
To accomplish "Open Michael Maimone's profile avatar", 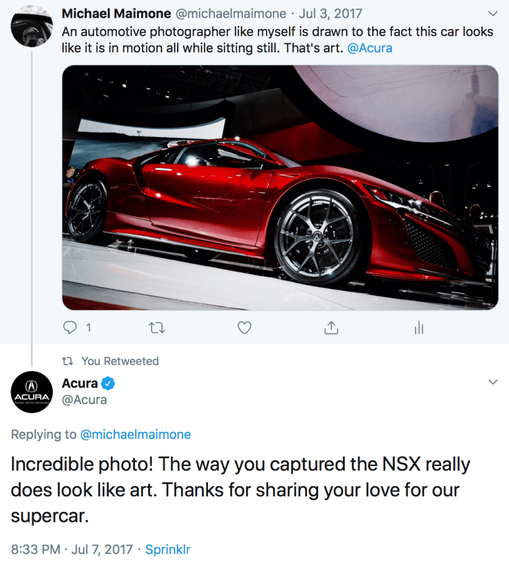I will click(x=32, y=27).
